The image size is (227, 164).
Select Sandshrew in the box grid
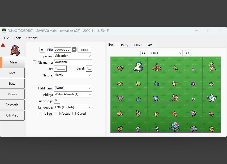point(212,110)
